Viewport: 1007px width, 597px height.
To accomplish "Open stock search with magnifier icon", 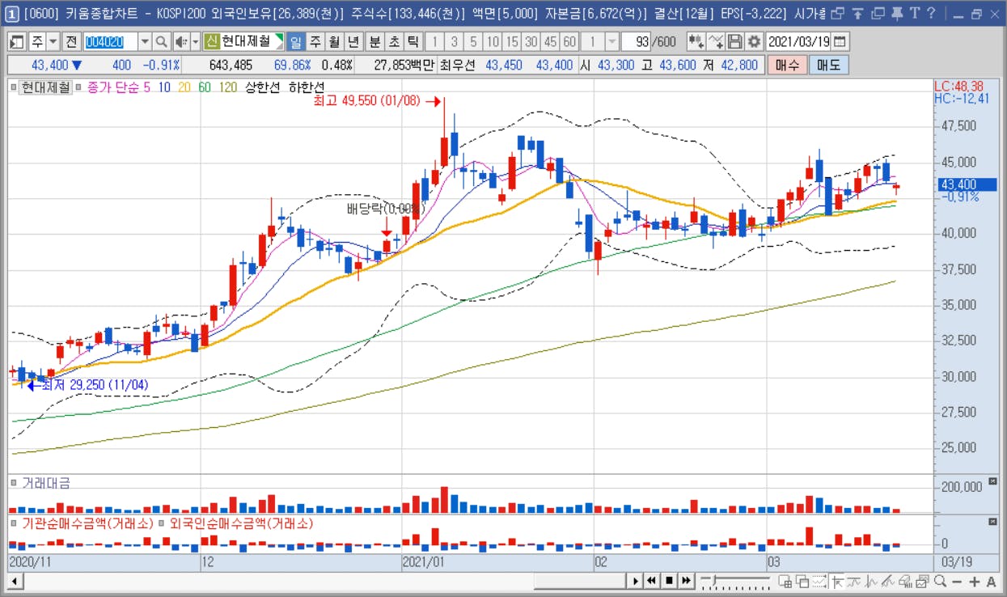I will pyautogui.click(x=161, y=42).
